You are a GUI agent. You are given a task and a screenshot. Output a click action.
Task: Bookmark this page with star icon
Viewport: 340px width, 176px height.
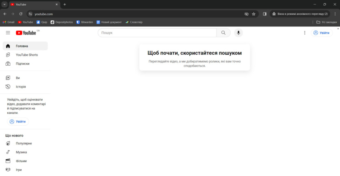pyautogui.click(x=254, y=14)
